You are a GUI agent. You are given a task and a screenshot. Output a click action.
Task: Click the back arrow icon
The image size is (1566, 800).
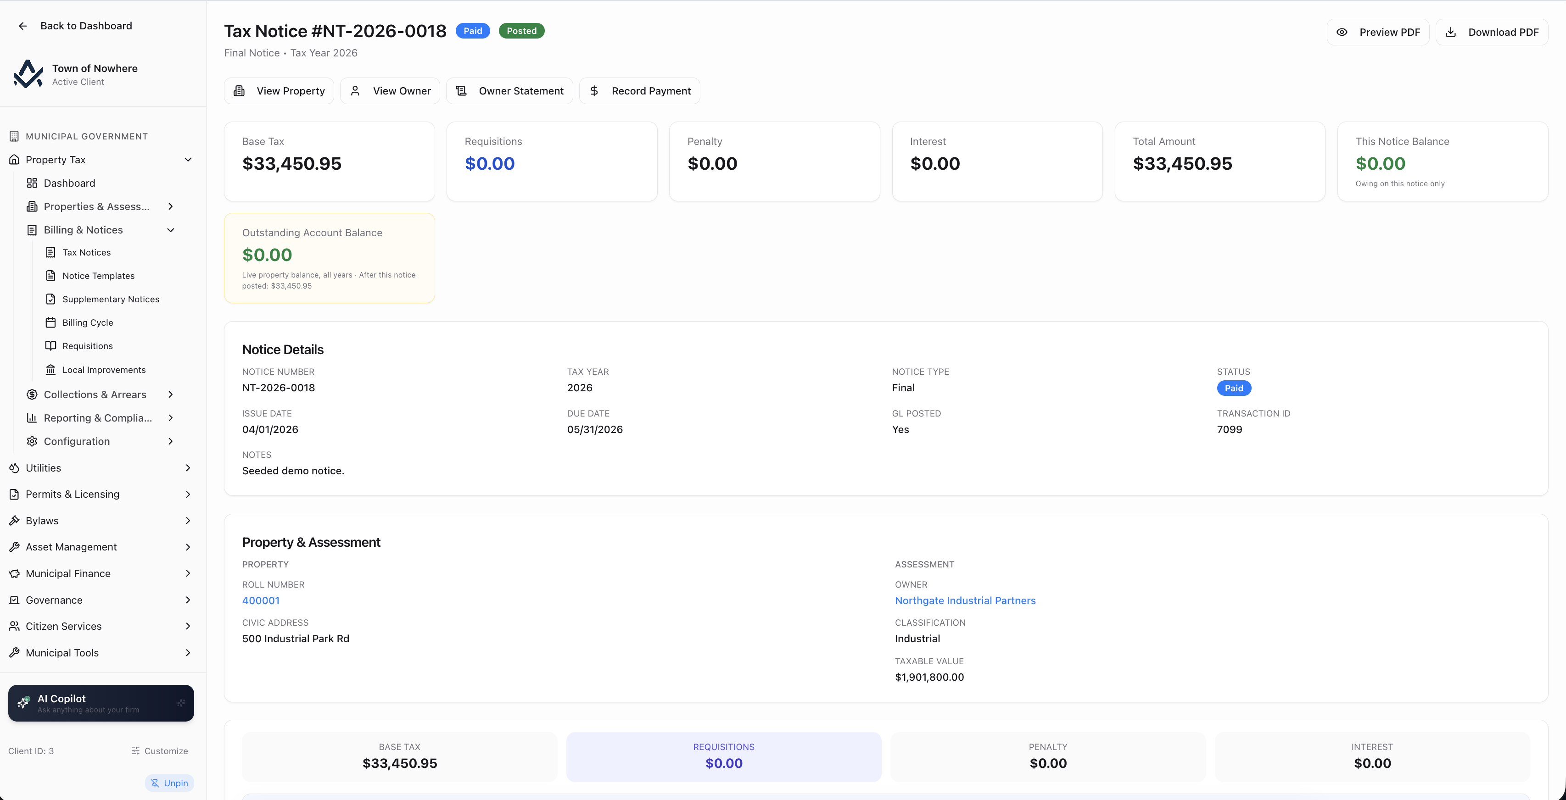pos(22,26)
